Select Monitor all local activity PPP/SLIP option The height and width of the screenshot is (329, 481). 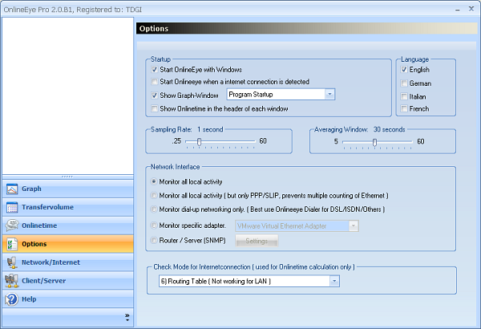tap(154, 196)
